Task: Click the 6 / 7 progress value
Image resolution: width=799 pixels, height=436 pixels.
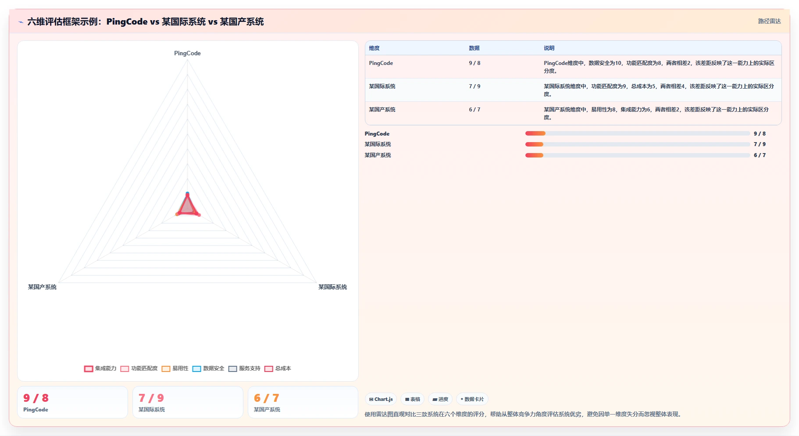Action: [760, 155]
